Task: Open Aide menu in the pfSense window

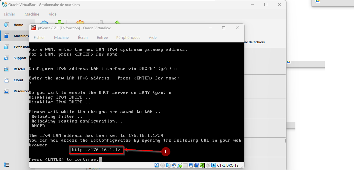Action: (152, 37)
